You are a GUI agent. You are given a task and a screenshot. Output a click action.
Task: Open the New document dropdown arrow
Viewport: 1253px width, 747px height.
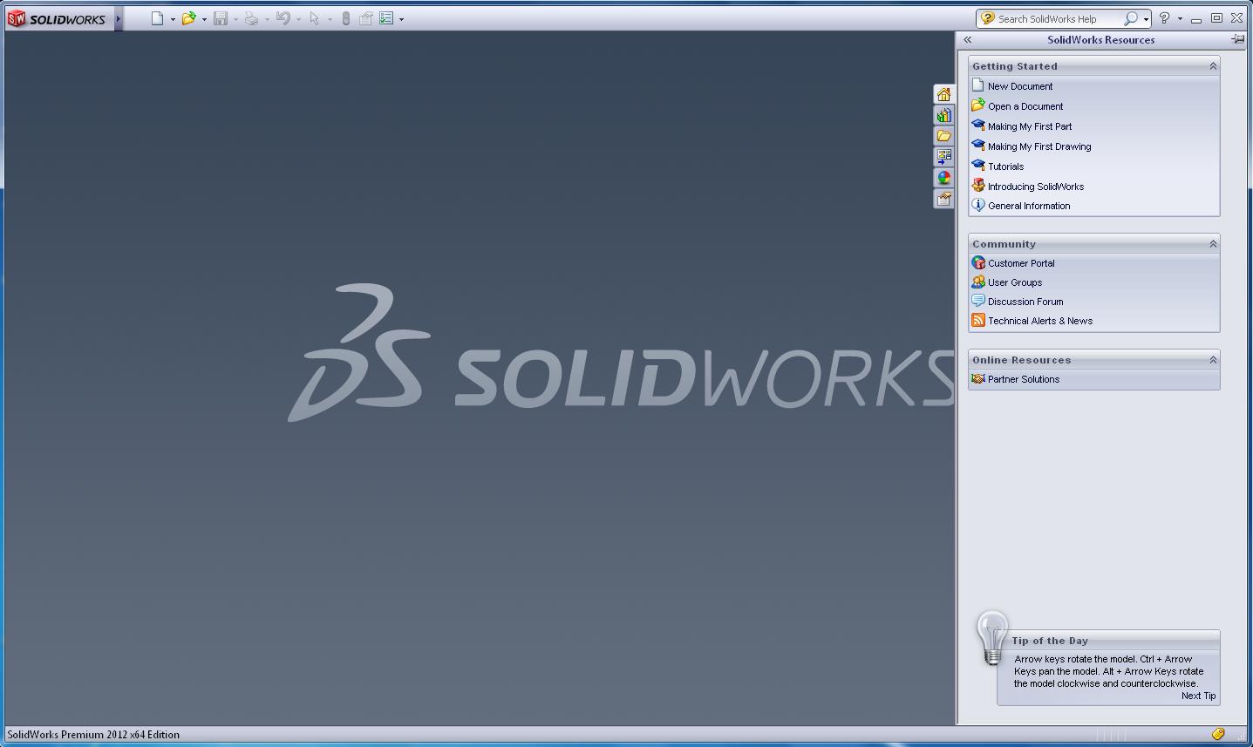[x=173, y=19]
